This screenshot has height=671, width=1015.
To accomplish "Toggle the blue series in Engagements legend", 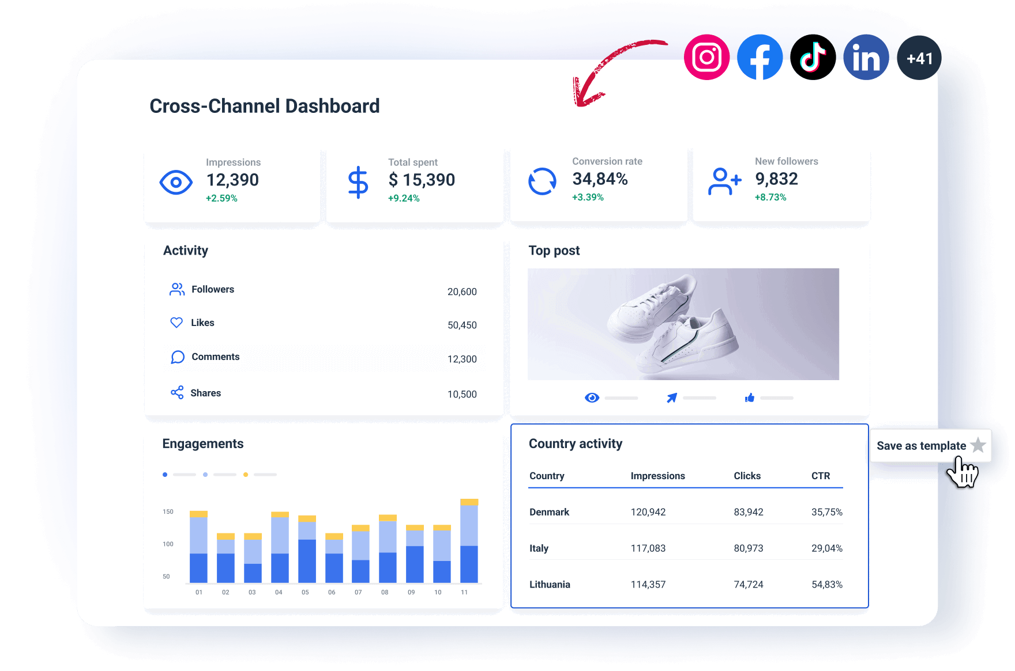I will click(x=165, y=474).
